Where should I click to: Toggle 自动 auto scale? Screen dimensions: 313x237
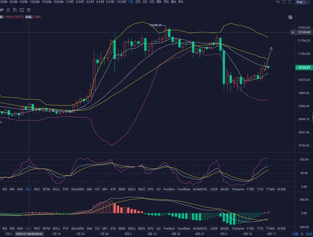click(x=309, y=234)
